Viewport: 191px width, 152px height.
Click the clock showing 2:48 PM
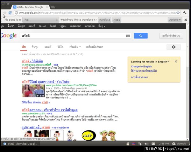pyautogui.click(x=164, y=144)
